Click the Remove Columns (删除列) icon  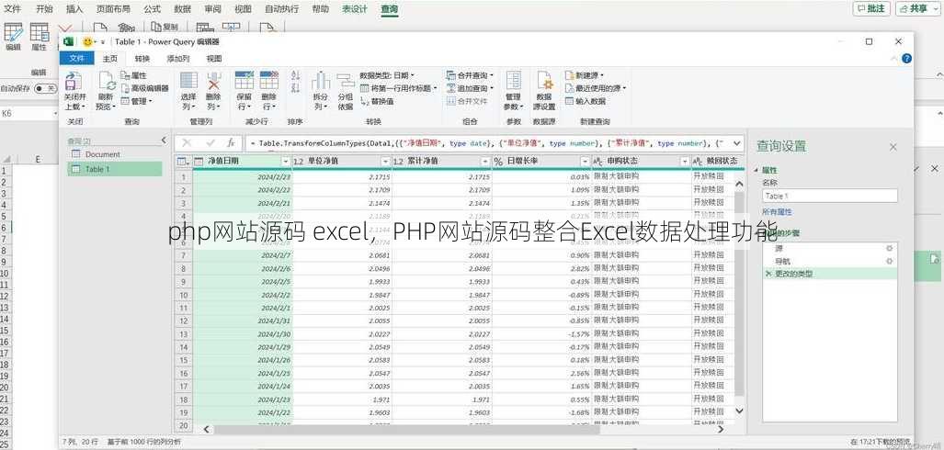pyautogui.click(x=214, y=81)
